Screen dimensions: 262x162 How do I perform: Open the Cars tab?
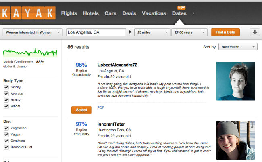(110, 13)
